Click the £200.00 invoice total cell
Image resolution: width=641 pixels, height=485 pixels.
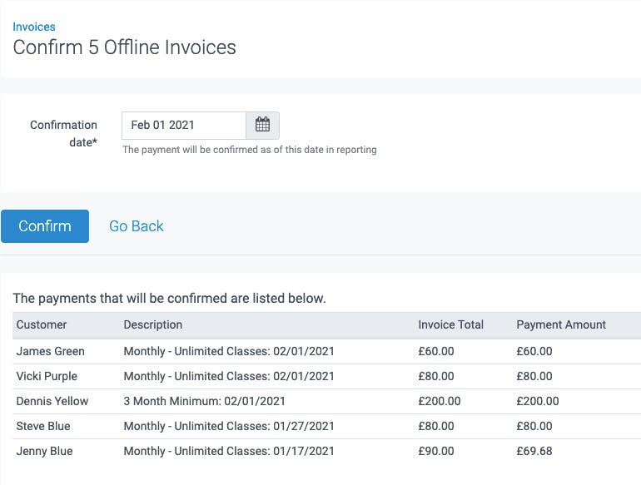coord(439,401)
